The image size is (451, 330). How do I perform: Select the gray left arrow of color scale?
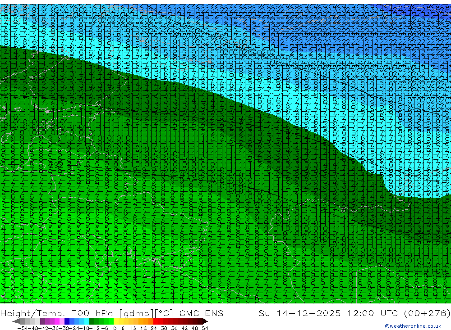(17, 321)
